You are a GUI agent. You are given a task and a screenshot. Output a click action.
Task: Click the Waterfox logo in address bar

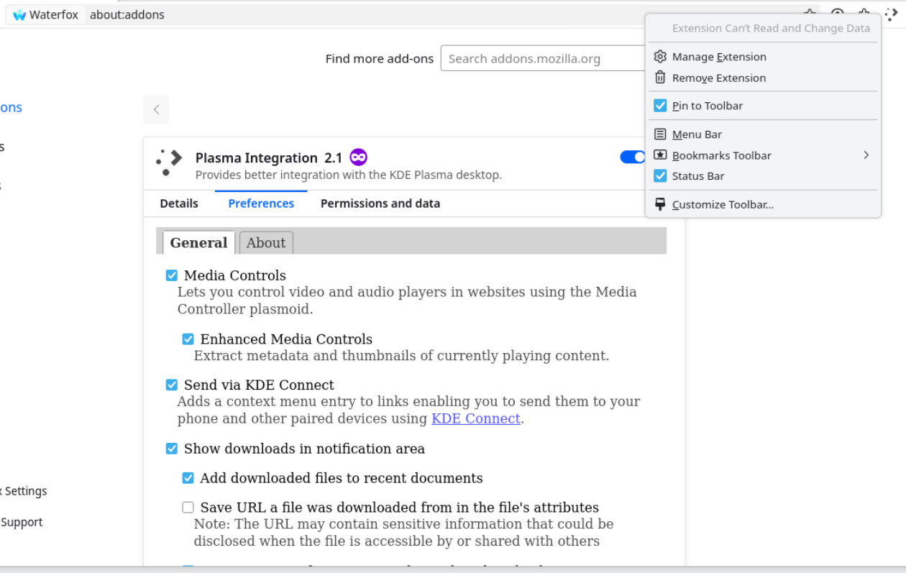click(19, 14)
